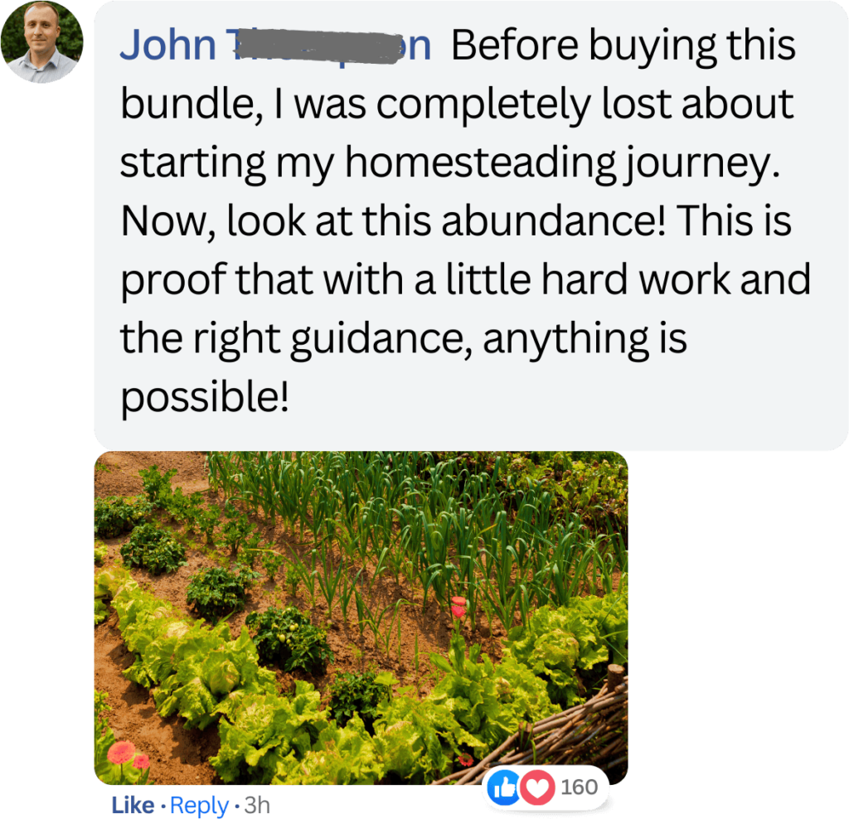Viewport: 849px width, 819px height.
Task: Open John's profile via the name link
Action: 275,45
